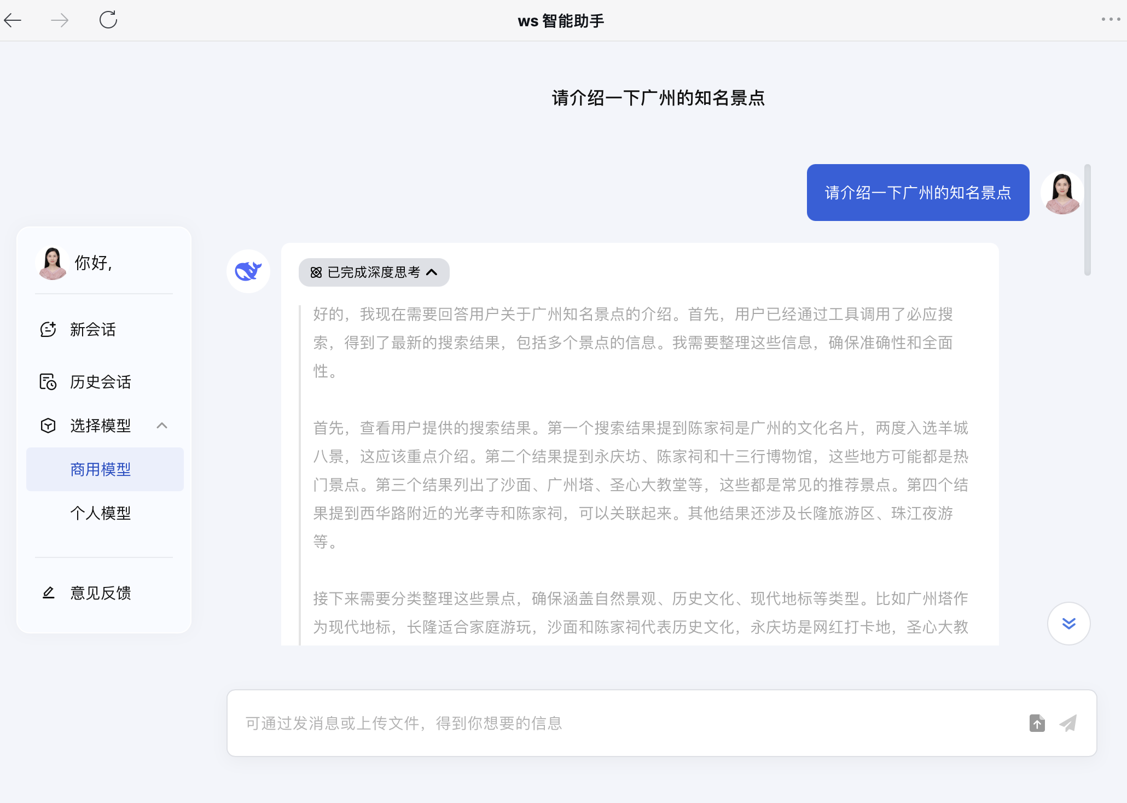Click the DeepSeek whale avatar icon

pos(248,271)
